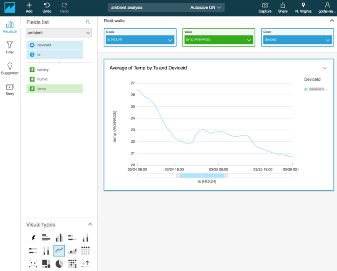Select the tree map visual type
Viewport: 337px width, 271px height.
[46, 263]
